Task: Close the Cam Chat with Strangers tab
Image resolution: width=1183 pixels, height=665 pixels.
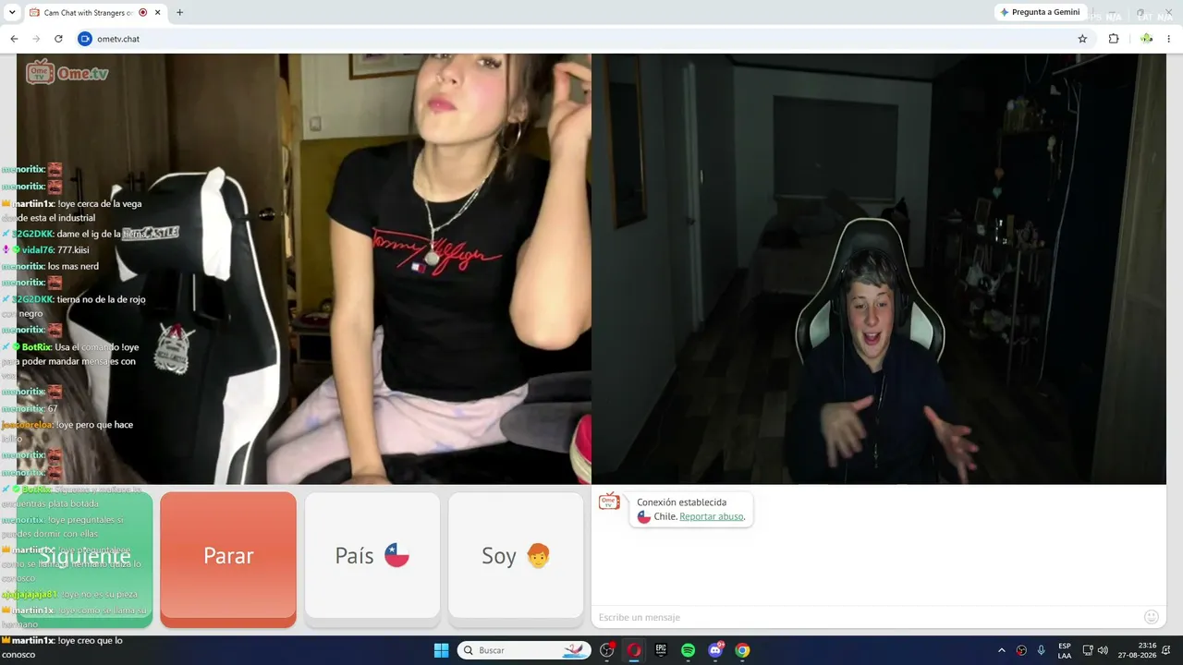Action: point(158,13)
